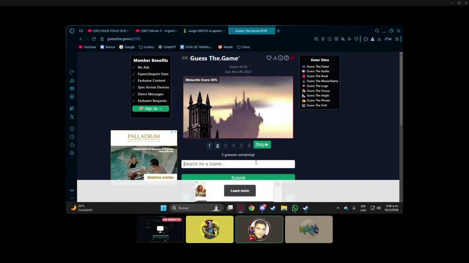Viewport: 469px width, 263px height.
Task: Click the heart bookmark icon in address bar
Action: (x=356, y=39)
